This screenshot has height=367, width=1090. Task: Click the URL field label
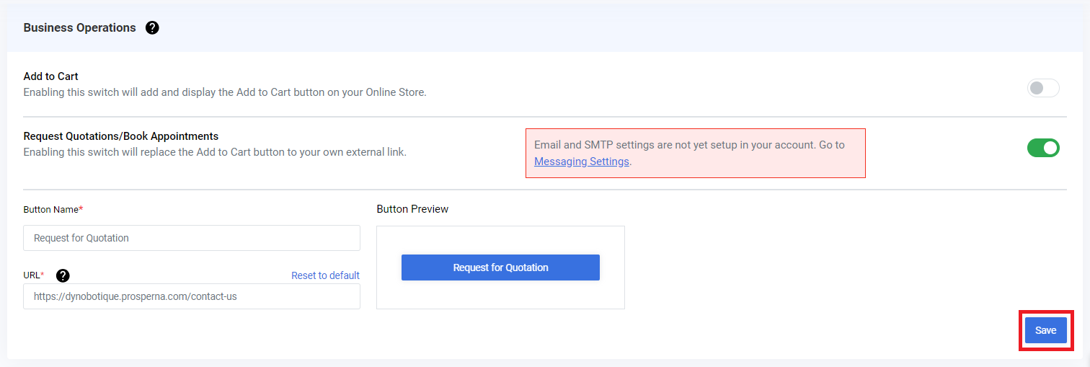click(x=34, y=275)
